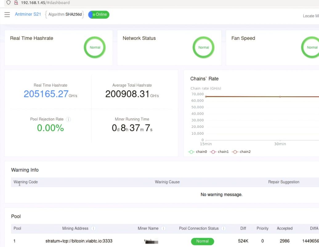Click the Priority value 0 in pool row
The height and width of the screenshot is (247, 319).
coord(262,241)
